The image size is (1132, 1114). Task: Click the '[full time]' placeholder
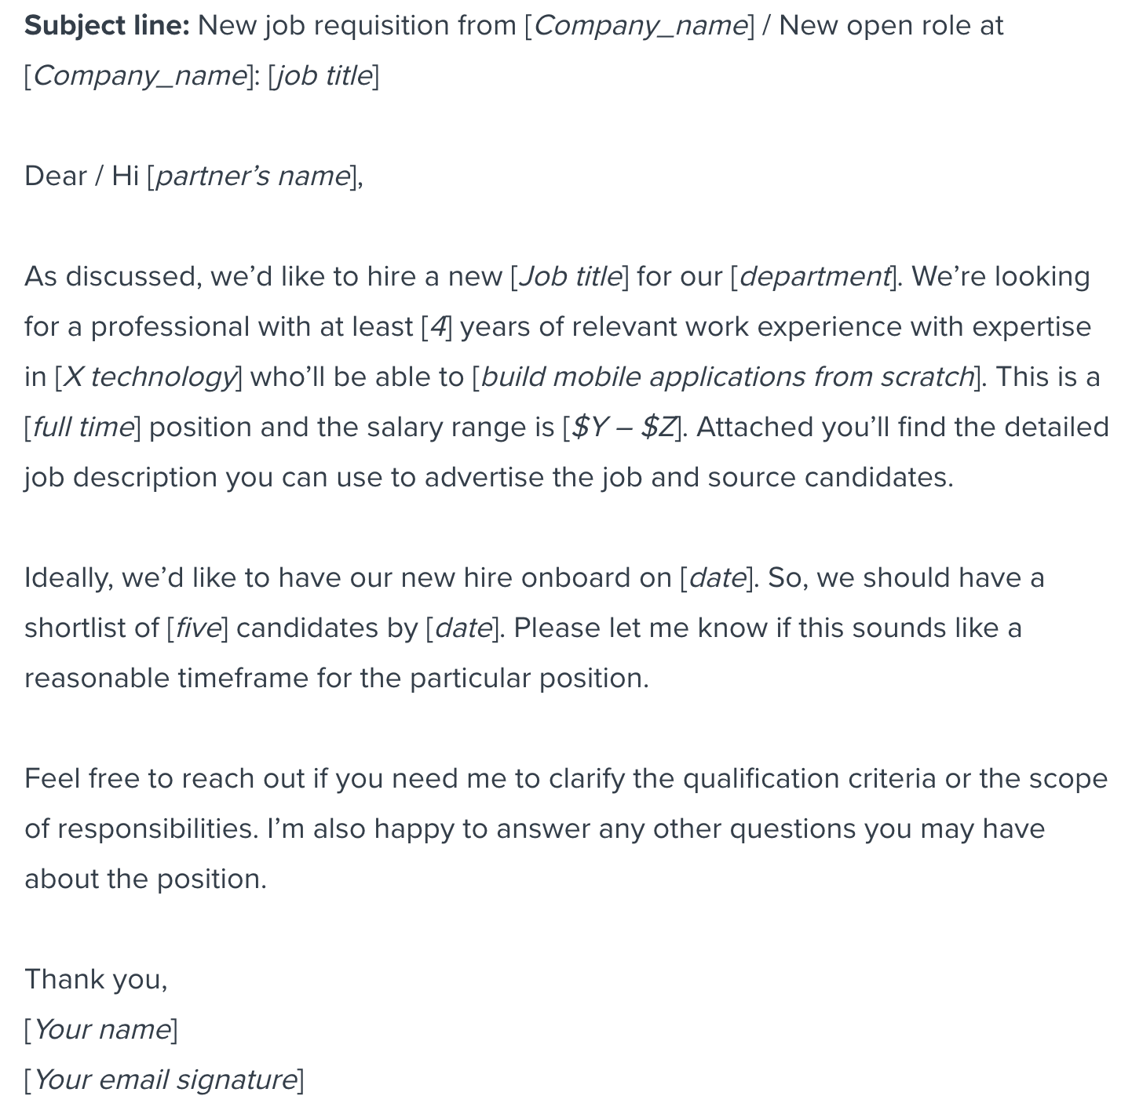82,427
